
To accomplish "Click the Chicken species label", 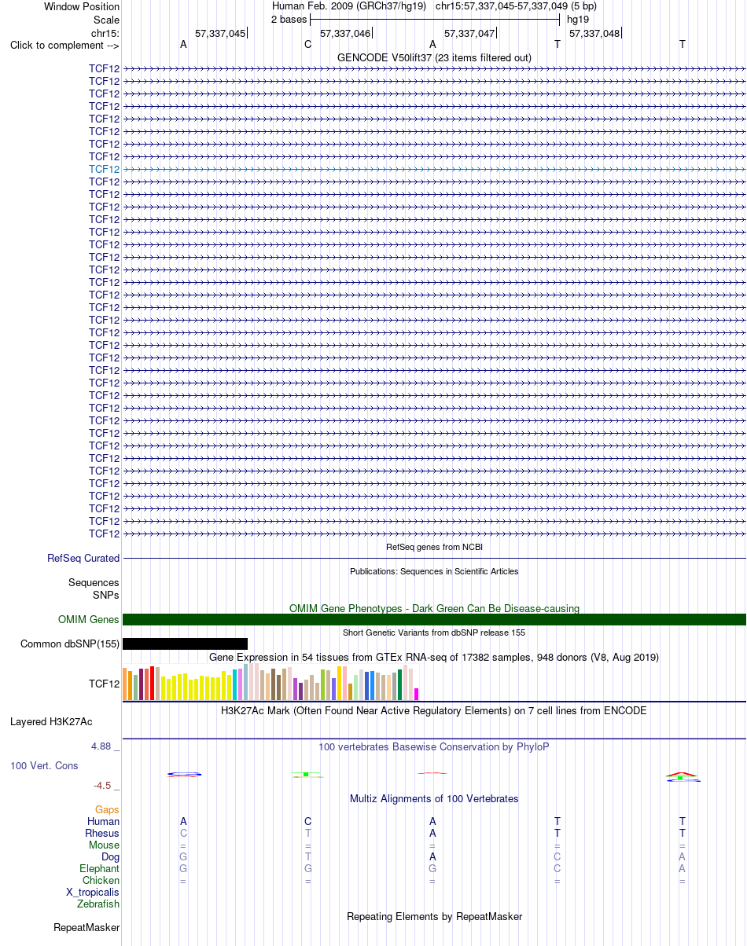I will tap(101, 881).
